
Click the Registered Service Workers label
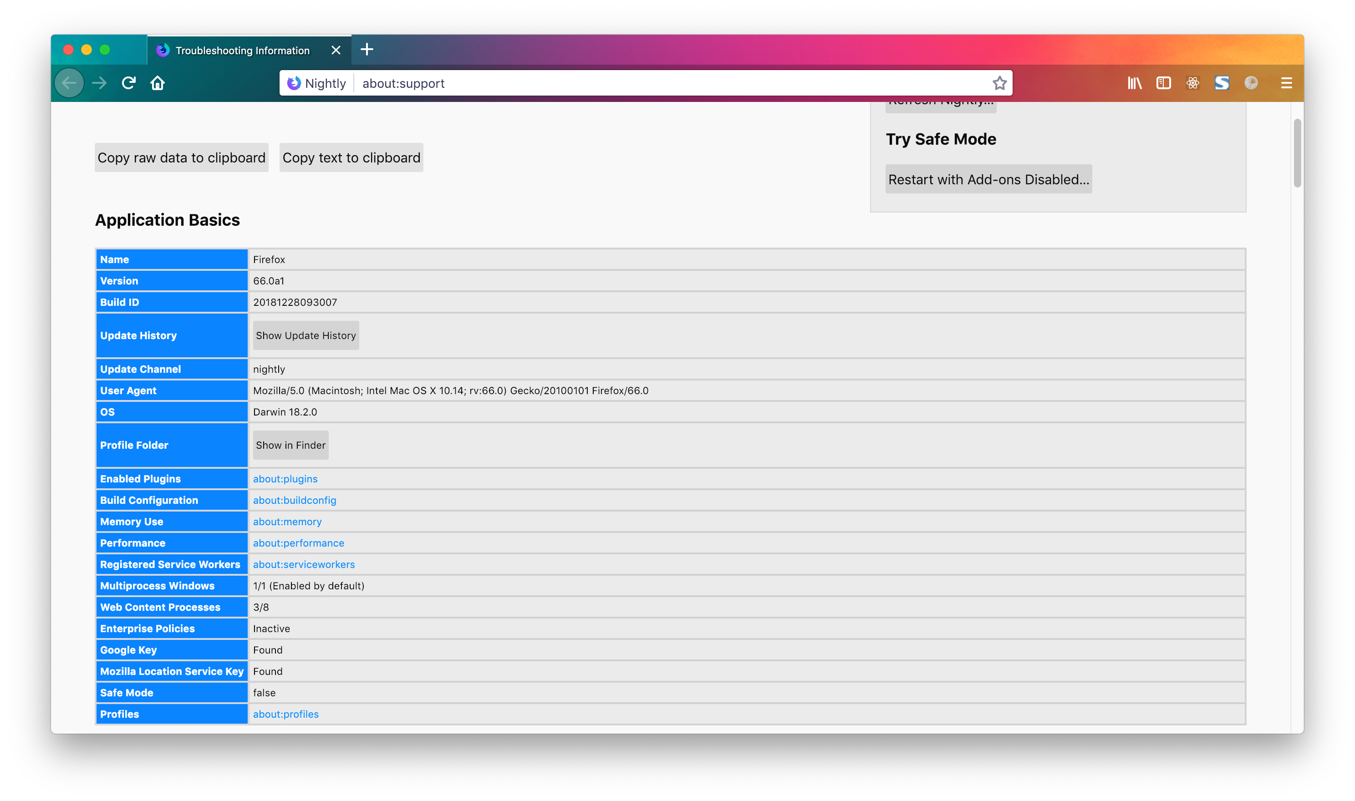click(170, 565)
